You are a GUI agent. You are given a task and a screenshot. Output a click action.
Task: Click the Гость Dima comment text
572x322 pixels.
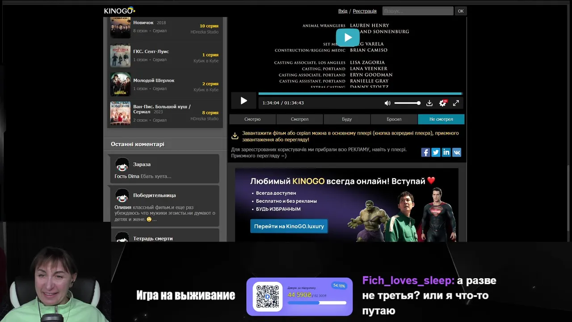click(x=143, y=177)
